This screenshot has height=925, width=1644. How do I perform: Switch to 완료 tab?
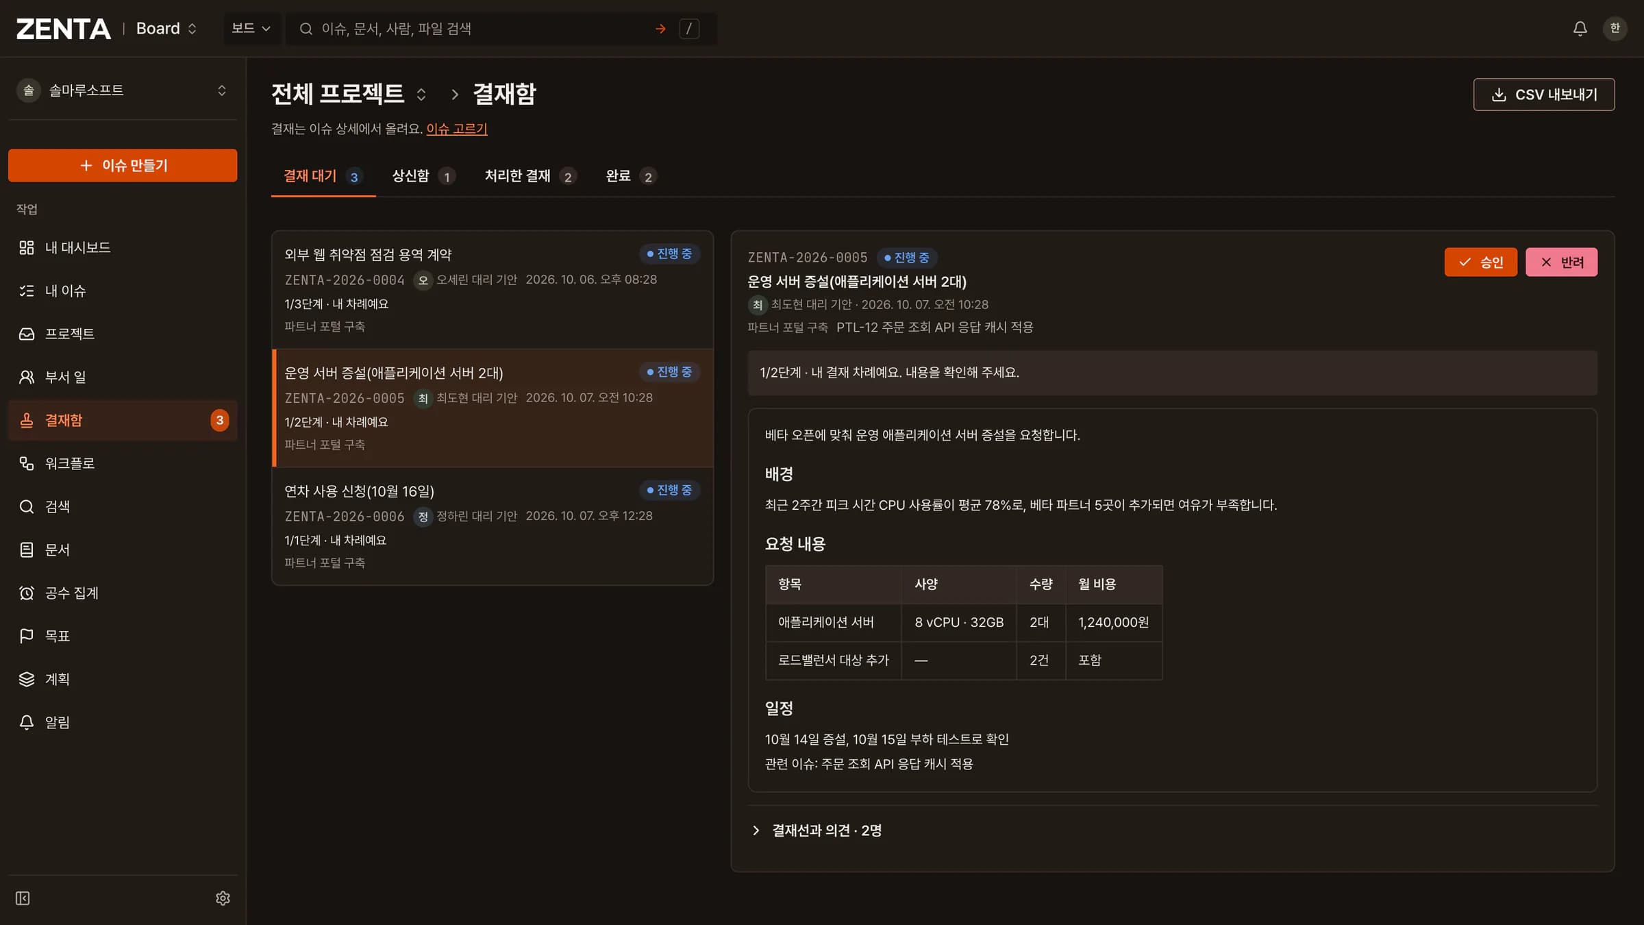[631, 177]
